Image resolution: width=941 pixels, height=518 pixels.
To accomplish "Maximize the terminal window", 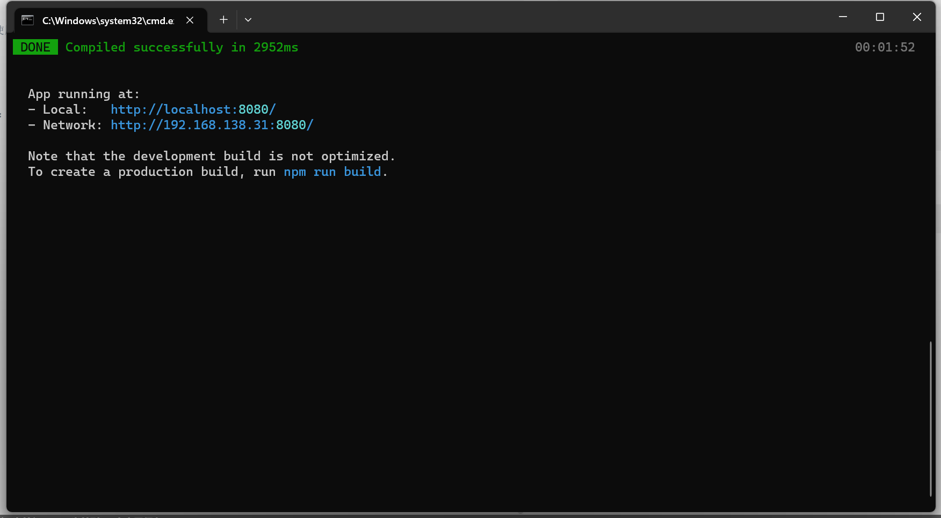I will [880, 17].
